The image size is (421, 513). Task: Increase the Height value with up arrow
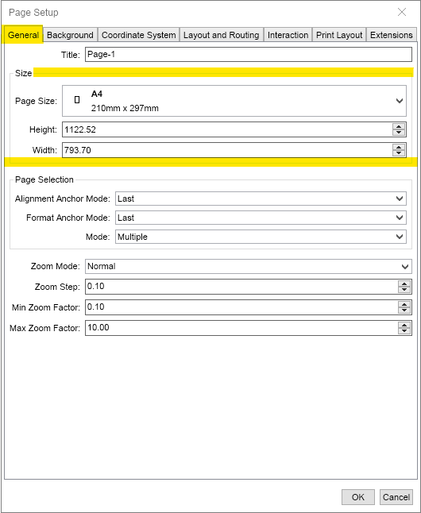tap(399, 126)
